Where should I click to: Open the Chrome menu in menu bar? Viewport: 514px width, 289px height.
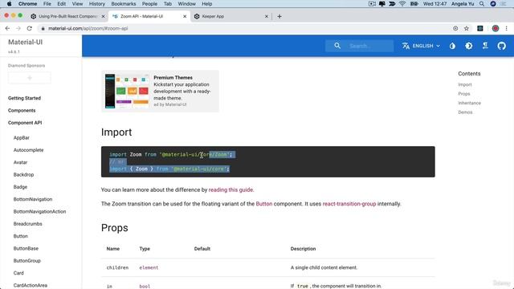pyautogui.click(x=27, y=4)
